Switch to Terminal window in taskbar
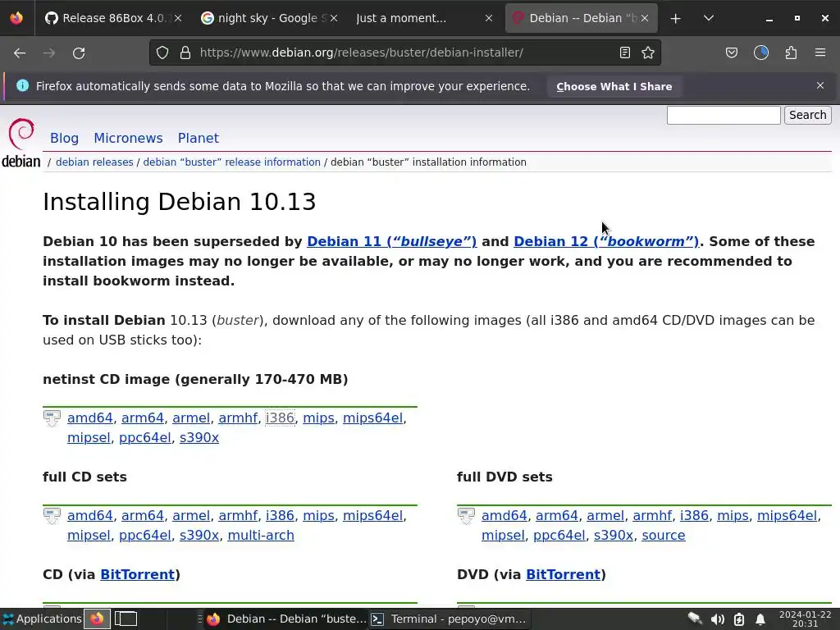840x630 pixels. [449, 619]
